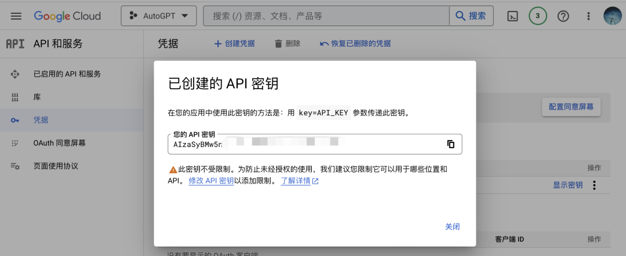Click 恢复已删除的凭据 restore button
The width and height of the screenshot is (626, 256).
355,44
